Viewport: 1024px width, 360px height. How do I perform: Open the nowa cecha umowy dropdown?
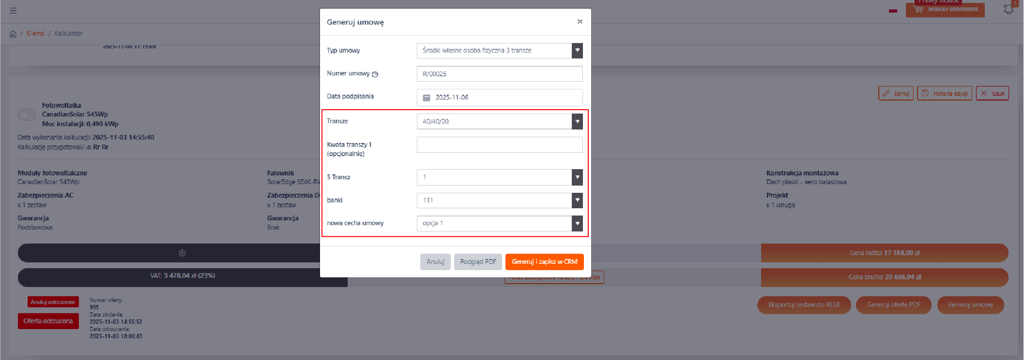[x=577, y=223]
